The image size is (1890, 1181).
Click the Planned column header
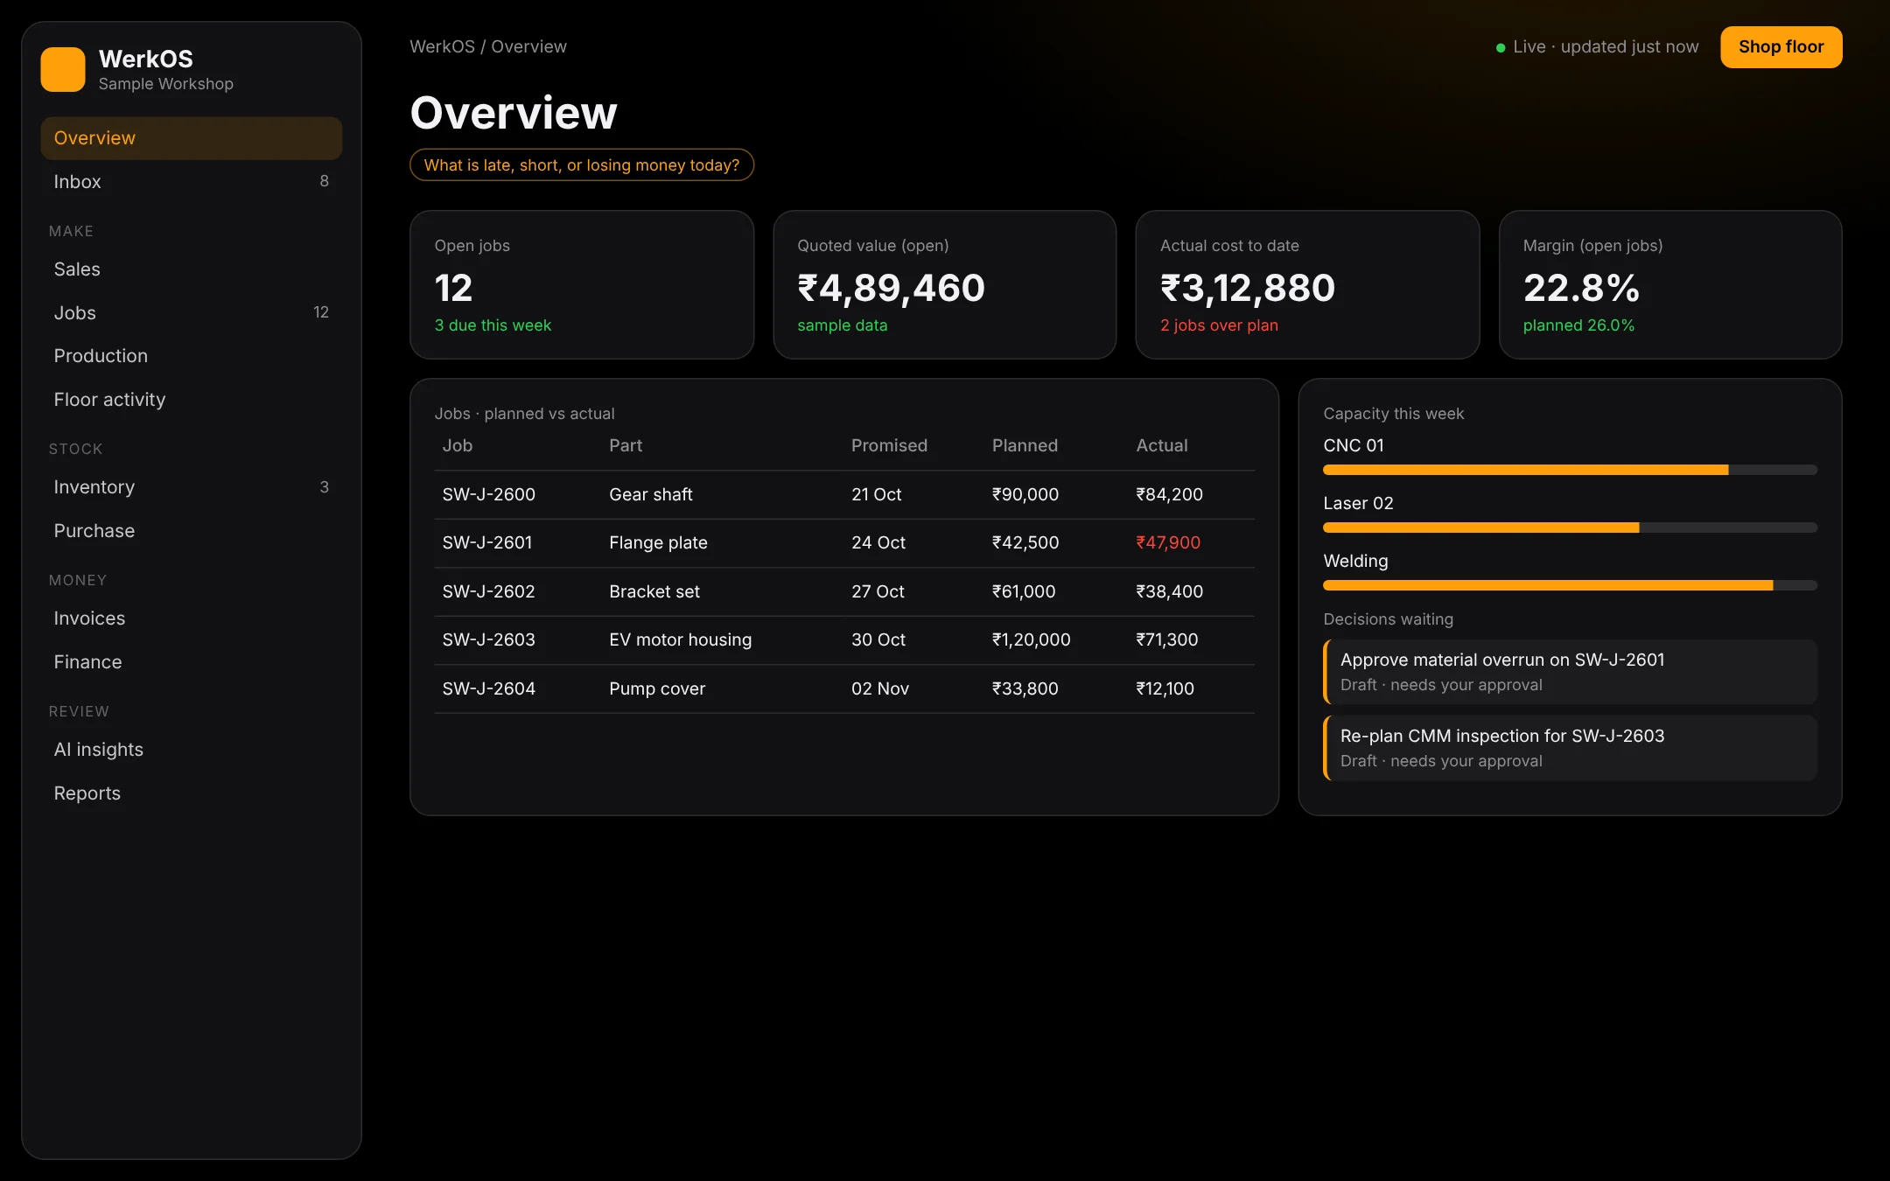1025,445
